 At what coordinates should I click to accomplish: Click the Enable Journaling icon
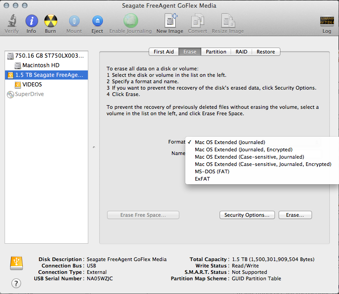(130, 21)
